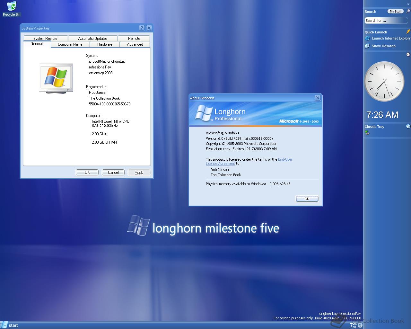Click the Internet Explorer icon in Quick Launch
The width and height of the screenshot is (411, 329).
[367, 38]
